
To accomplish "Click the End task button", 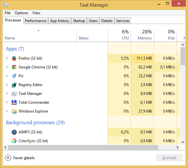I will 169,158.
